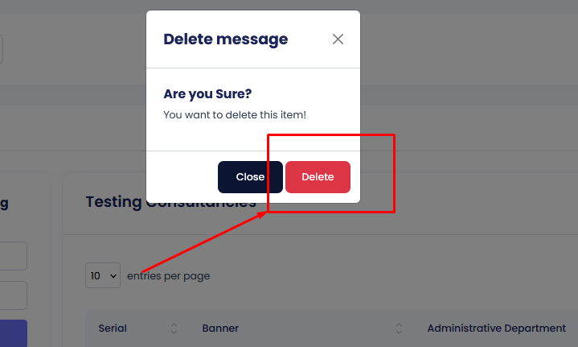This screenshot has height=347, width=578.
Task: Click the dropdown chevron beside 10
Action: tap(113, 275)
